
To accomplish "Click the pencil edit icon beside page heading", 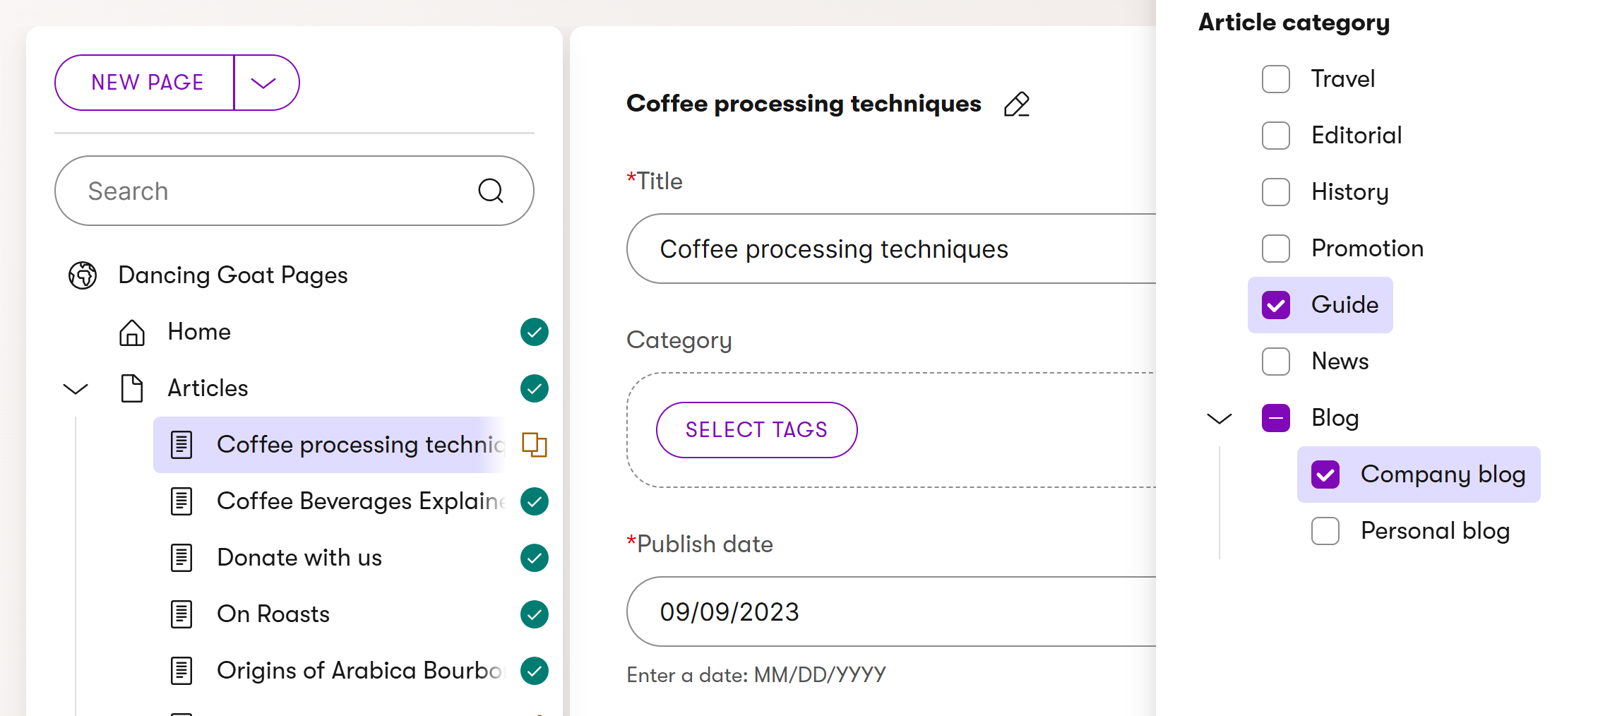I will (1016, 105).
